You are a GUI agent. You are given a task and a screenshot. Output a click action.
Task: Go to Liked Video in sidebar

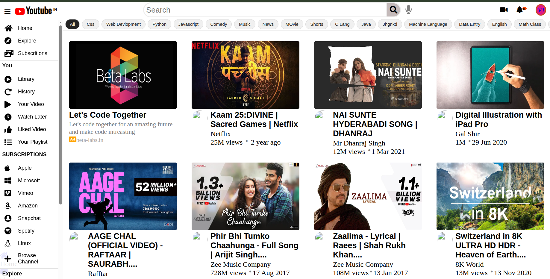click(x=32, y=129)
